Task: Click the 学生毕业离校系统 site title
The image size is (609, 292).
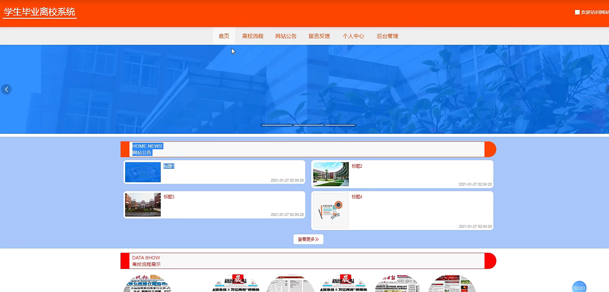Action: click(x=39, y=12)
